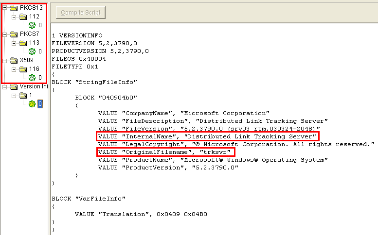Click the InternalName value line in script
378x235 pixels.
[207, 136]
